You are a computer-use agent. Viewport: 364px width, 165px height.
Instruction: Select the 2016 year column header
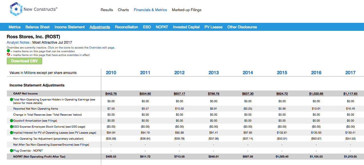316,73
